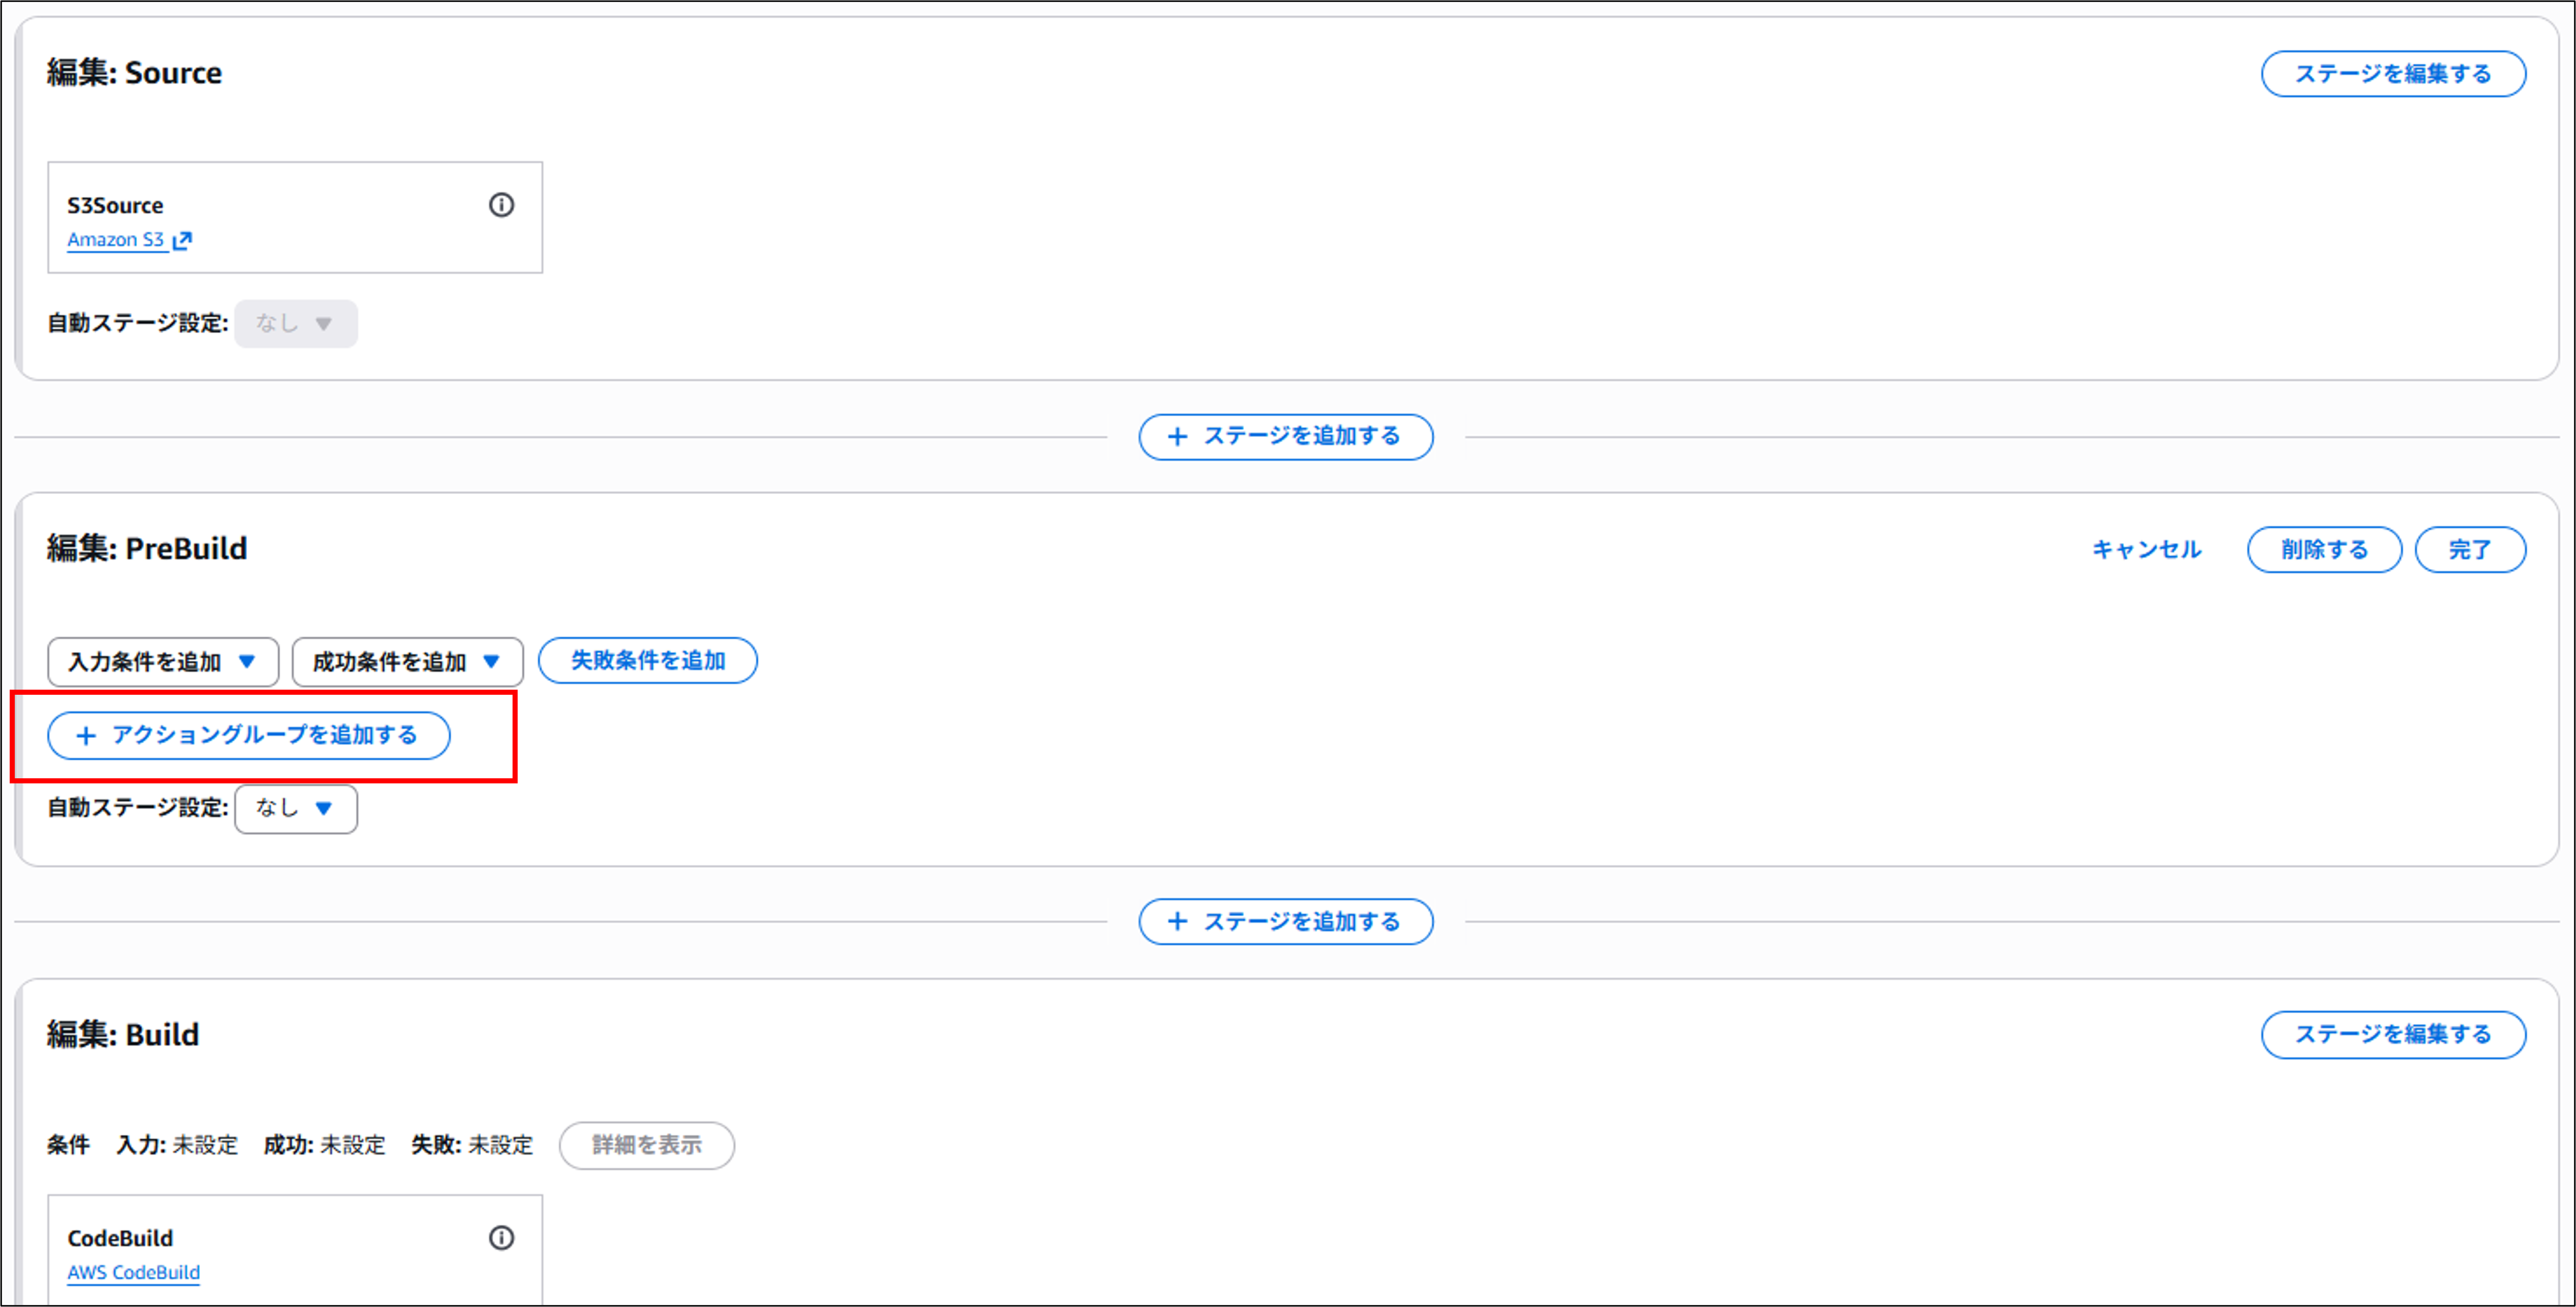This screenshot has width=2576, height=1307.
Task: Click the external link icon beside Amazon S3
Action: click(182, 240)
